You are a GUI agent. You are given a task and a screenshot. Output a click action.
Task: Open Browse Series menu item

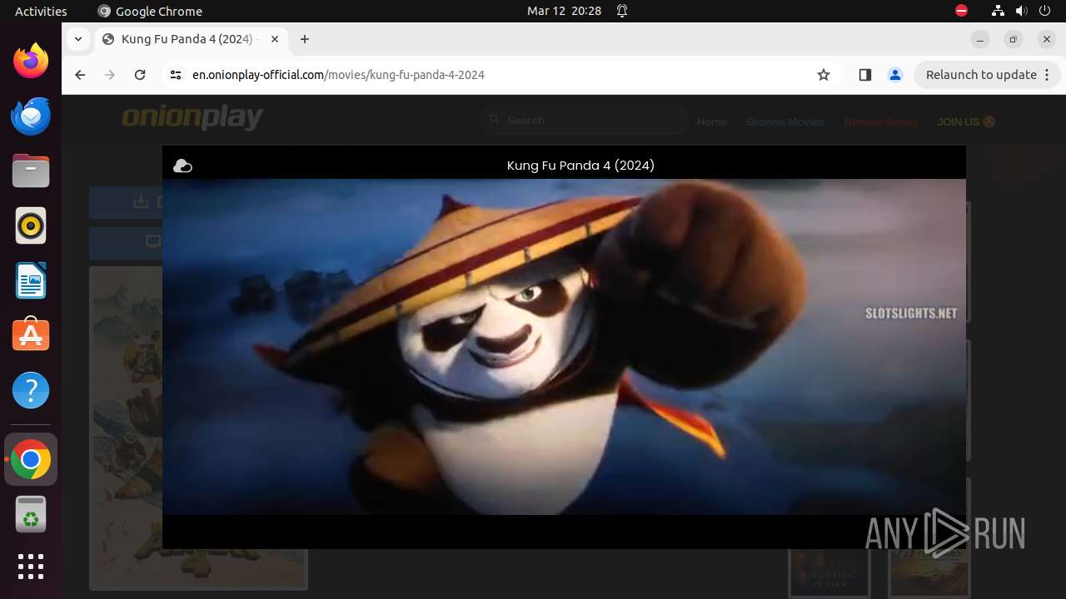click(880, 121)
